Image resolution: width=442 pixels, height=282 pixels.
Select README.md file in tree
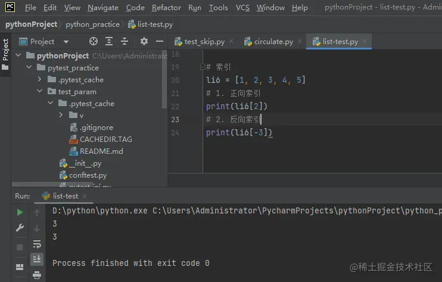click(96, 151)
